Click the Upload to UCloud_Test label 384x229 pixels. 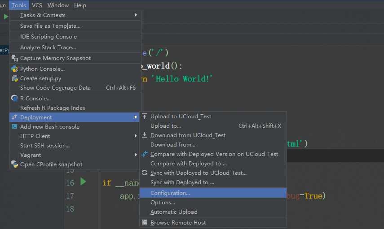[181, 117]
